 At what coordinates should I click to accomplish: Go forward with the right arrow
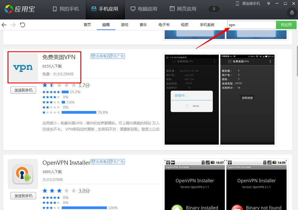click(13, 25)
